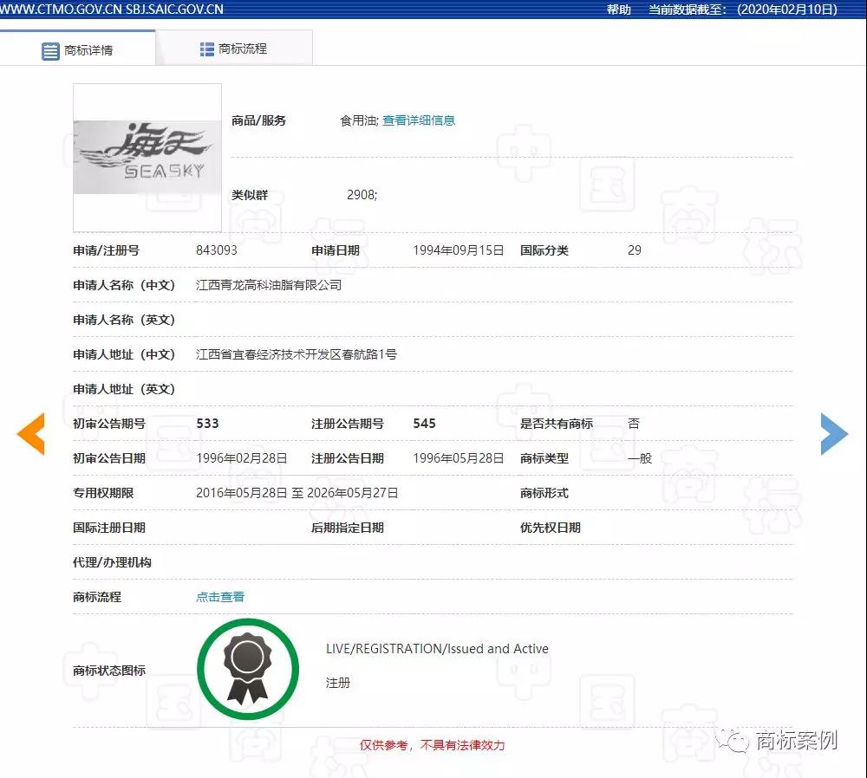Click the 商标流程 list icon
The image size is (867, 778).
206,47
